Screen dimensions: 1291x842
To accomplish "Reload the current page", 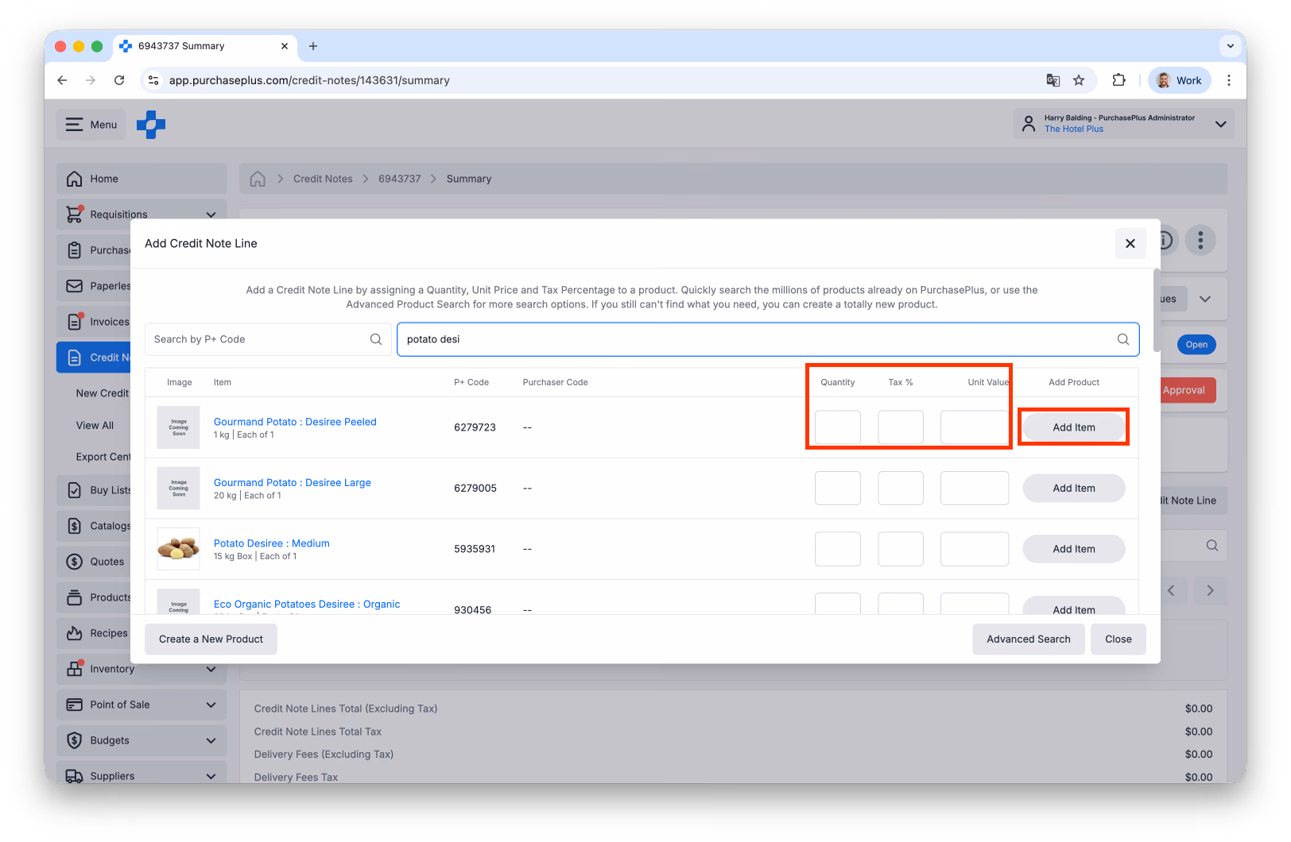I will click(x=119, y=80).
